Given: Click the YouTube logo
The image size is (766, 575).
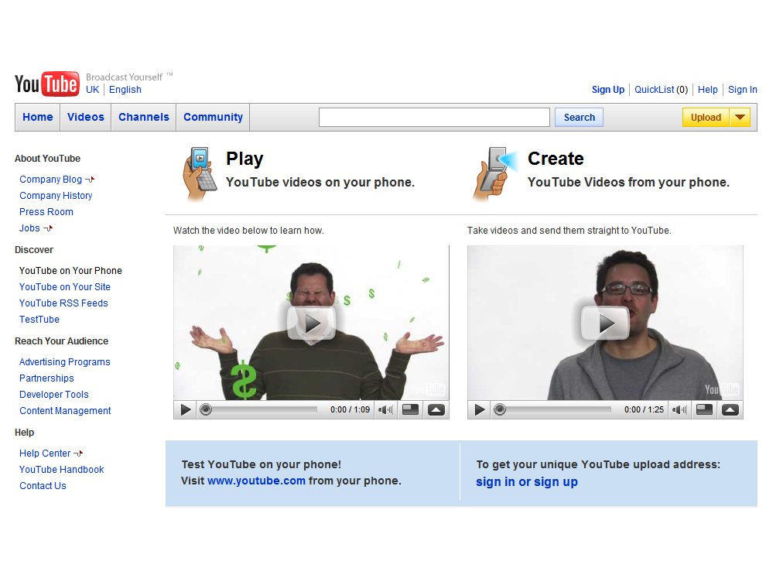Looking at the screenshot, I should [47, 84].
